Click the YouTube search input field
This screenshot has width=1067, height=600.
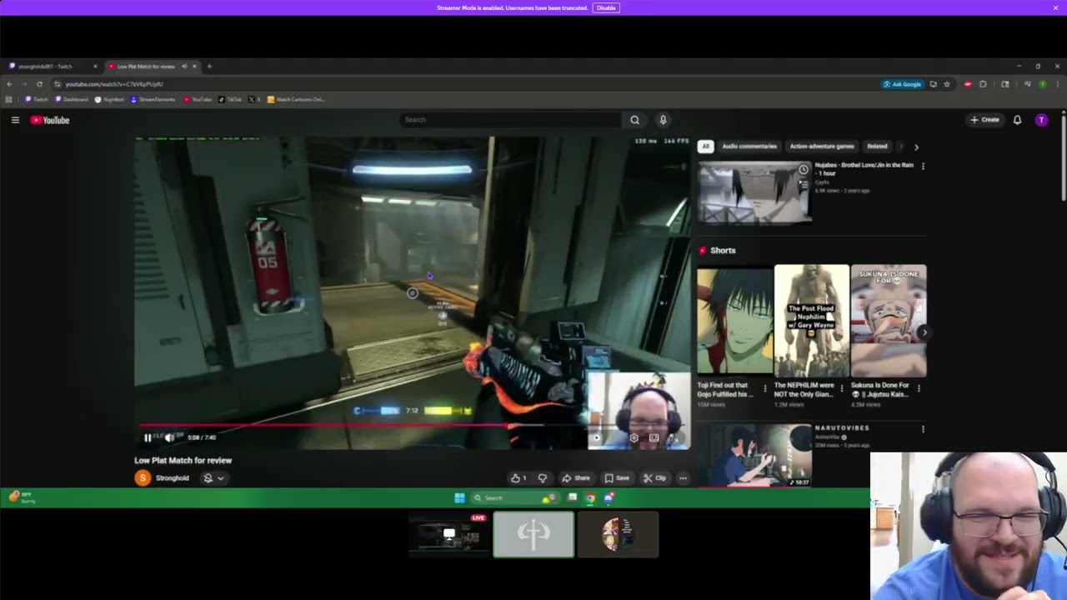(510, 120)
